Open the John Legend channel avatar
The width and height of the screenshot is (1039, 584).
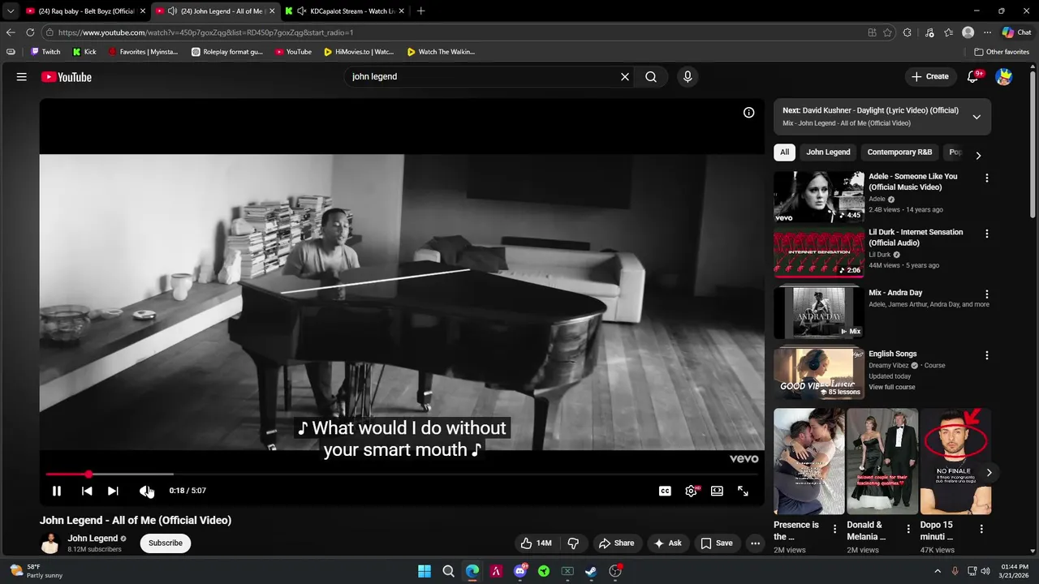pos(50,543)
